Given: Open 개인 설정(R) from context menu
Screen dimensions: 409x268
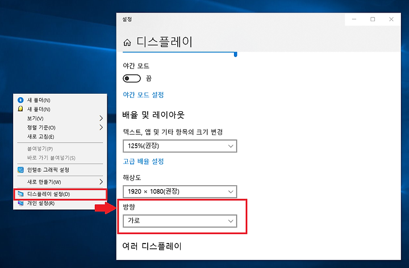Looking at the screenshot, I should pyautogui.click(x=60, y=203).
